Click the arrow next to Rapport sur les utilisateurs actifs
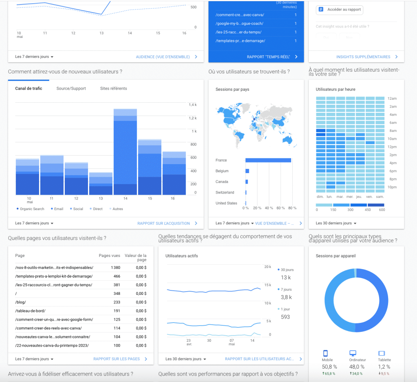417x382 pixels. [301, 359]
